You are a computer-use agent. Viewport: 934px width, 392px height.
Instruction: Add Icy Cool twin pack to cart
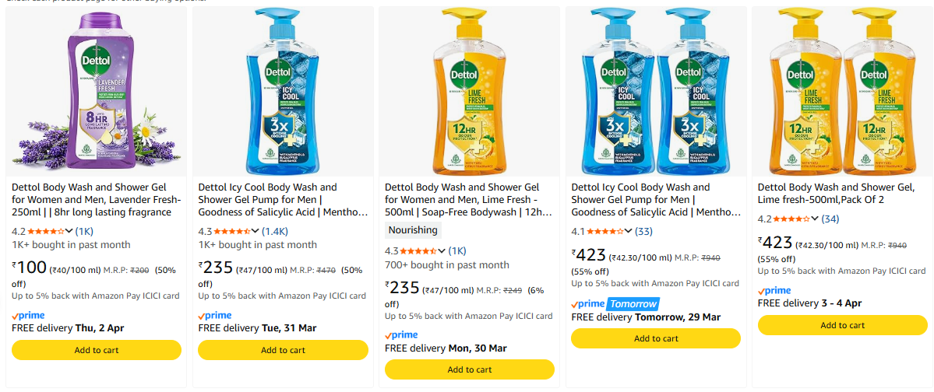[656, 338]
